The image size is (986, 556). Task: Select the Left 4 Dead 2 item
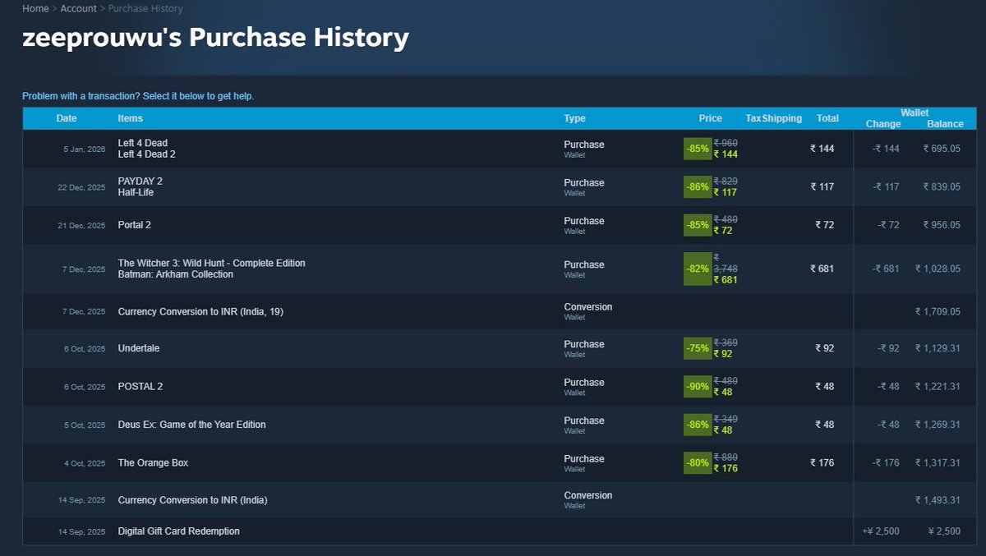(x=146, y=154)
